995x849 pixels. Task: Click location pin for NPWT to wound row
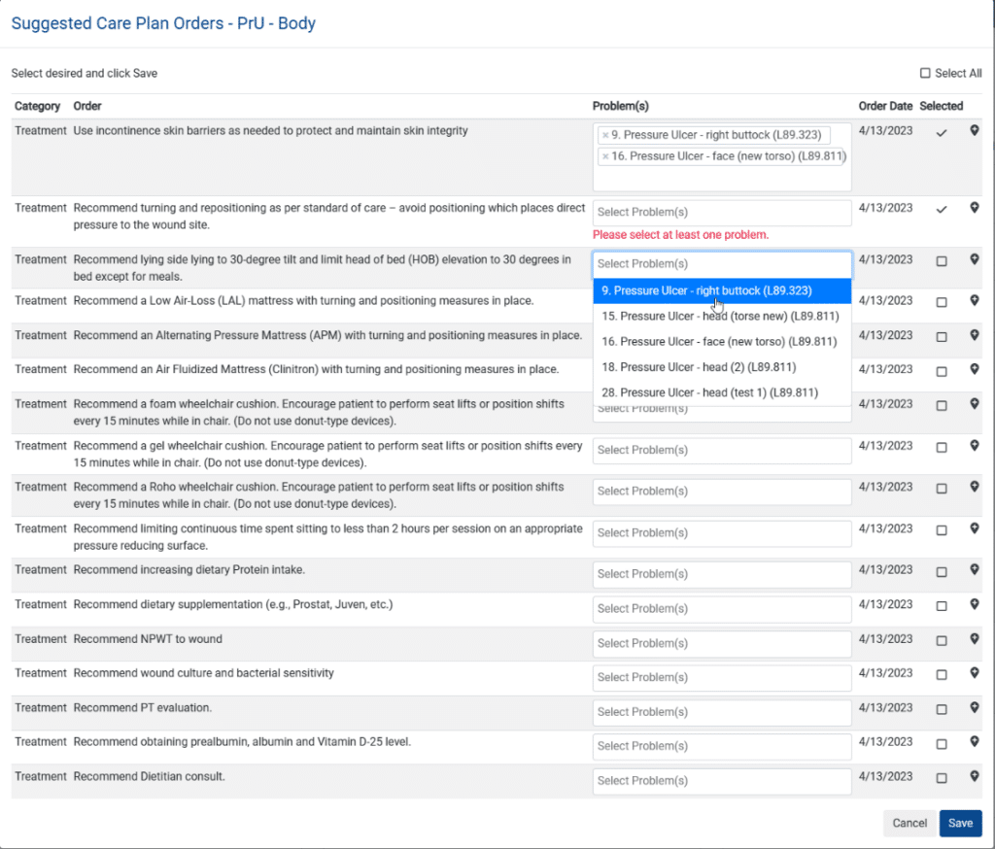pyautogui.click(x=974, y=639)
